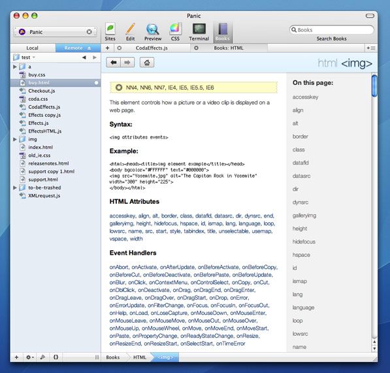Open the CSS editor
390x373 pixels.
(175, 32)
